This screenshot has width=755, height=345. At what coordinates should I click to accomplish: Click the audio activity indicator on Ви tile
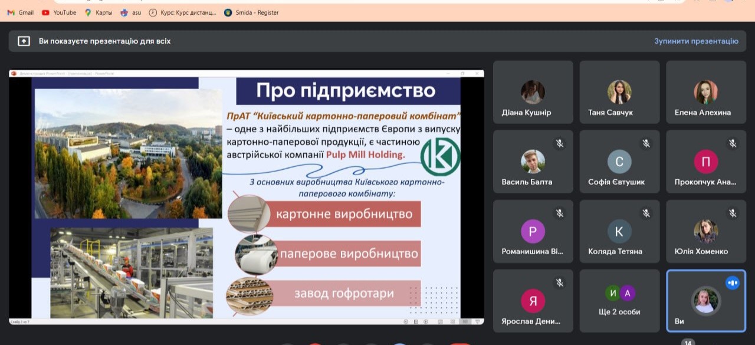(733, 282)
